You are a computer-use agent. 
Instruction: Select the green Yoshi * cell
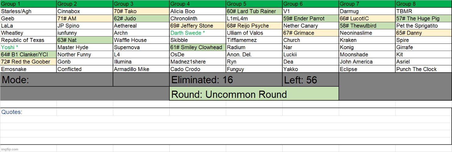(x=28, y=47)
